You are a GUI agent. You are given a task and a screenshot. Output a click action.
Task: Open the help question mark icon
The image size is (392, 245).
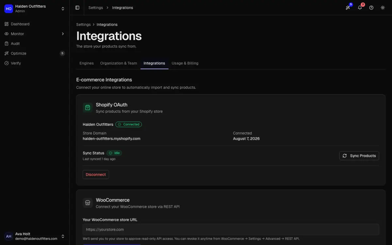[x=371, y=8]
